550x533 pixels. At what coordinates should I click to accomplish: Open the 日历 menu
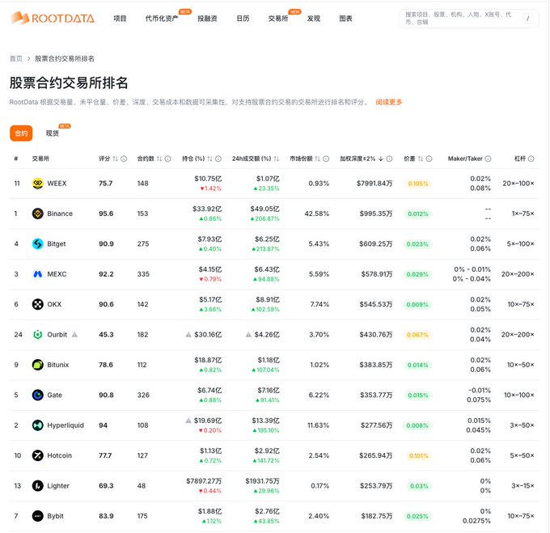point(243,19)
